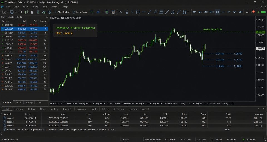Open the History tab in Toolbox
Image resolution: width=267 pixels, height=142 pixels.
click(32, 109)
